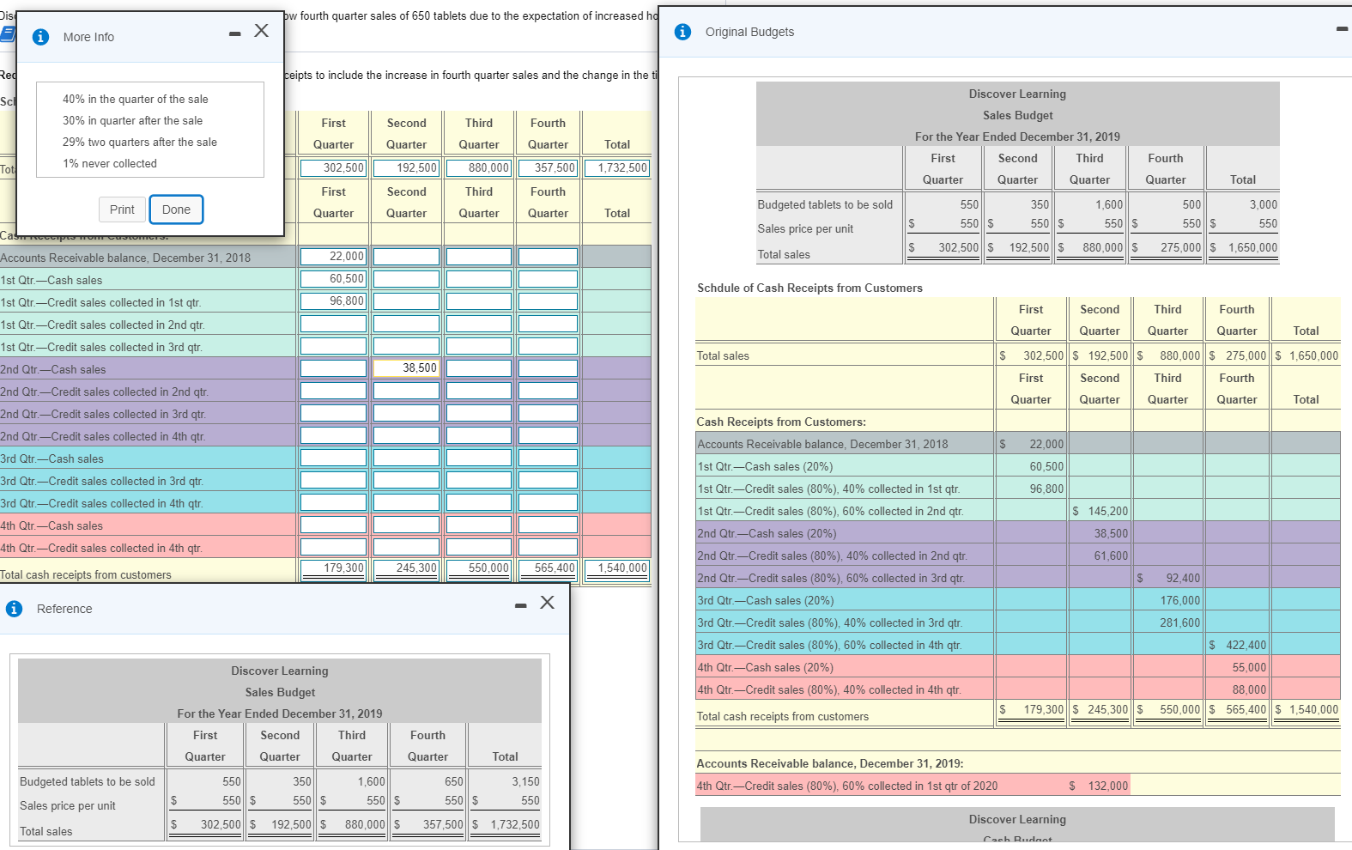Click 'Schdule of Cash Receipts from Customers' heading
Image resolution: width=1352 pixels, height=850 pixels.
pos(809,288)
